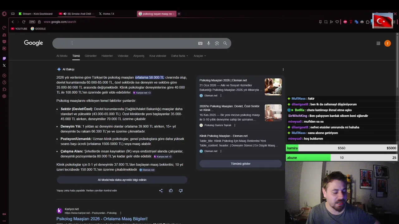Reload the current page
The height and width of the screenshot is (224, 399).
coord(24,22)
